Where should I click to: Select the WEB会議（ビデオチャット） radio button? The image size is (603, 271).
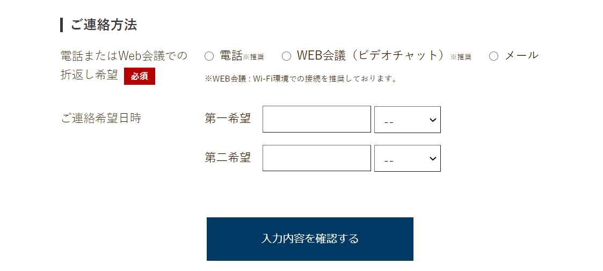pos(287,56)
